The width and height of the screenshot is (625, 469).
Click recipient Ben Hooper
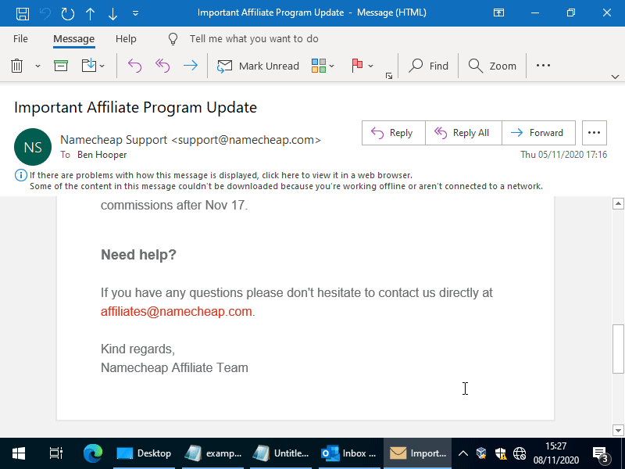(102, 155)
